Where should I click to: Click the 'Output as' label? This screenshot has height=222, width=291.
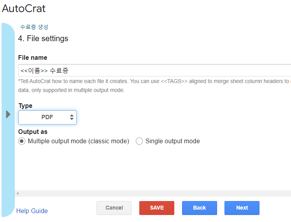click(x=33, y=132)
